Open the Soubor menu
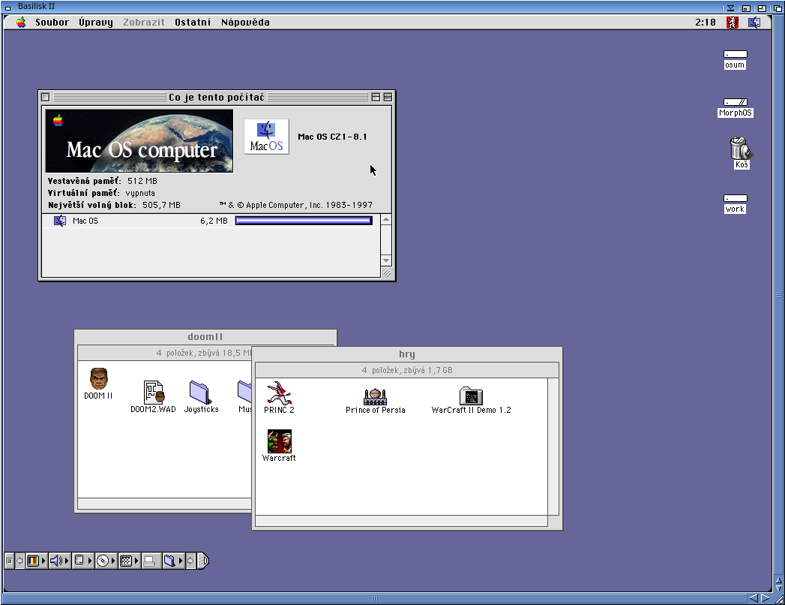Viewport: 785px width, 605px height. [x=52, y=23]
